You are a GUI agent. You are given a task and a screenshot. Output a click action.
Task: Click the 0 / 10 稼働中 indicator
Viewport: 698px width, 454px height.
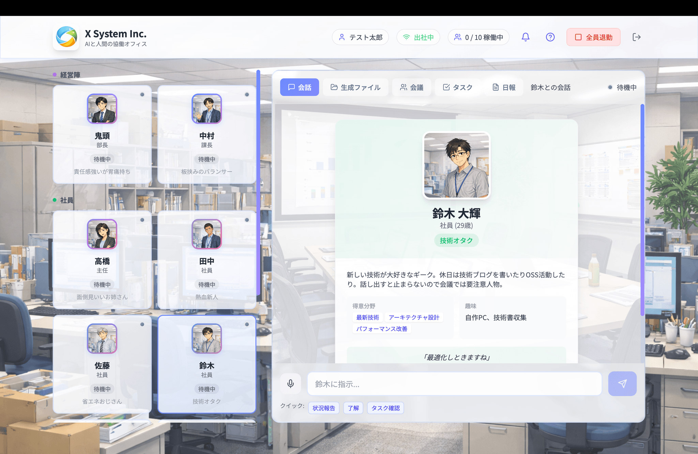(478, 37)
